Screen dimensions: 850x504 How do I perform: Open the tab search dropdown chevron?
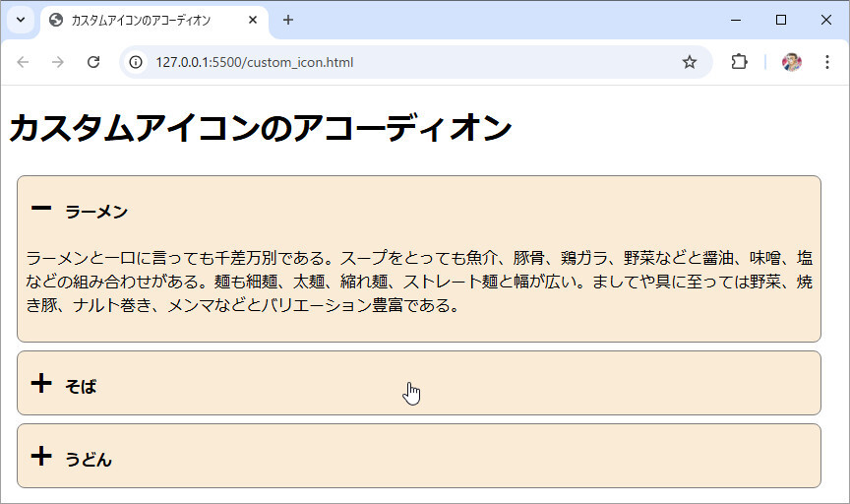click(21, 20)
